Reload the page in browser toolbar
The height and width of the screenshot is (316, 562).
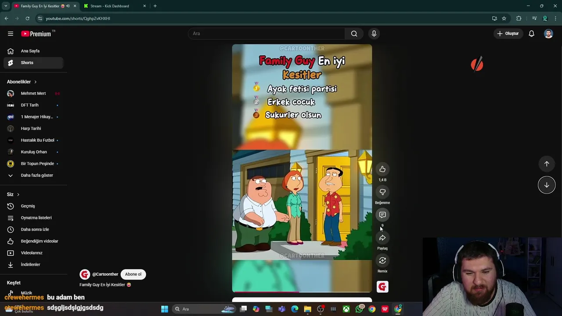click(27, 18)
